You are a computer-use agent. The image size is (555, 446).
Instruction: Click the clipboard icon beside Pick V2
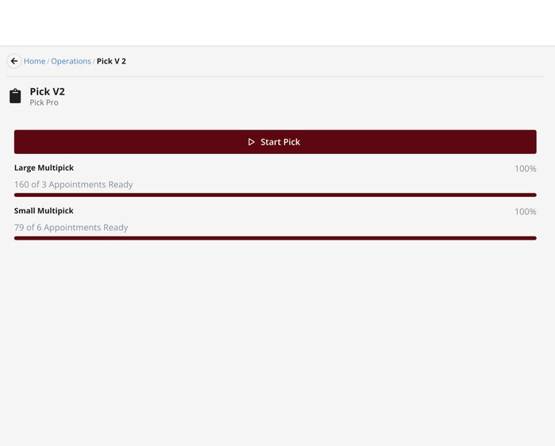15,96
